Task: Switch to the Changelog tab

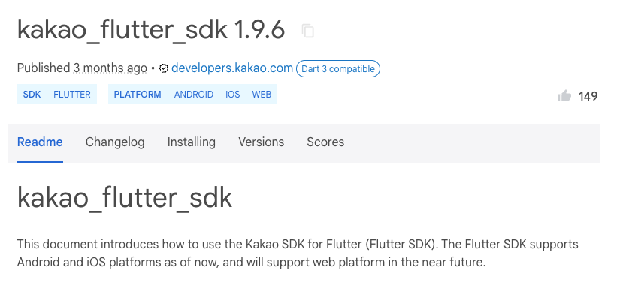Action: (115, 142)
